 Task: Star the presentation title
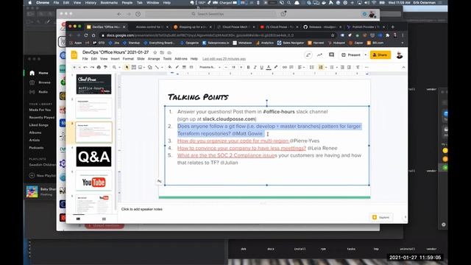click(155, 52)
